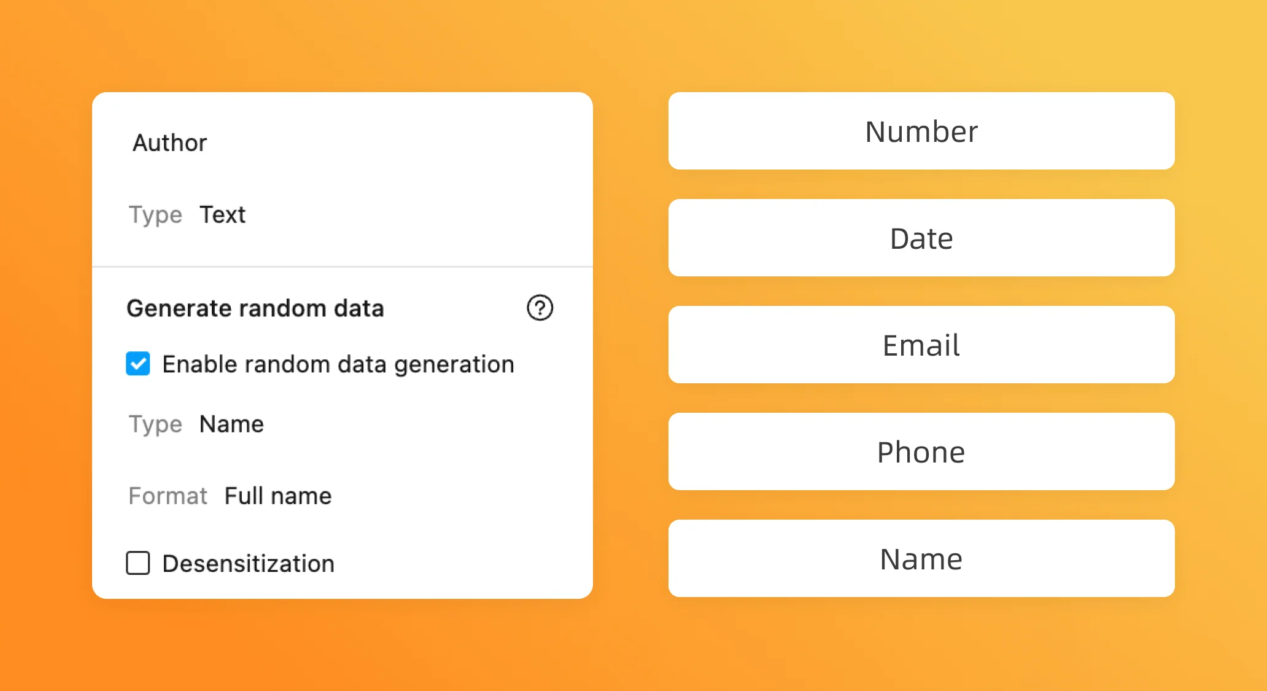Choose the Name option in right list

[921, 559]
